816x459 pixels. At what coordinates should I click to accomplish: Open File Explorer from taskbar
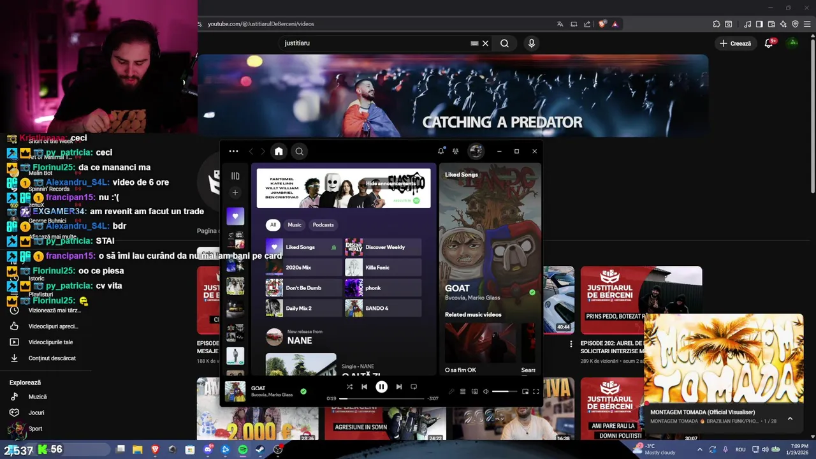[x=137, y=449]
